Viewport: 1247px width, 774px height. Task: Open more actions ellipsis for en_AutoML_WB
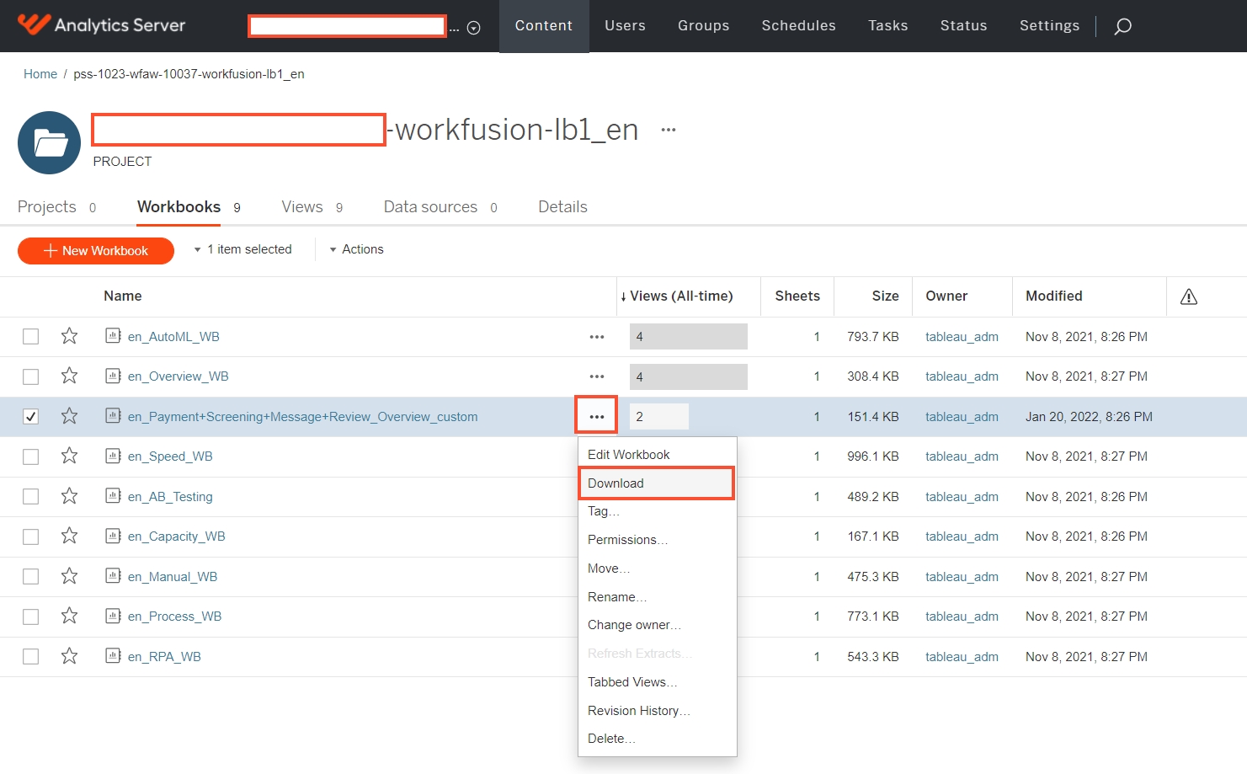coord(597,337)
